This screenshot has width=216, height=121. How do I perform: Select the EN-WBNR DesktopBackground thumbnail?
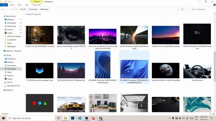134,69
